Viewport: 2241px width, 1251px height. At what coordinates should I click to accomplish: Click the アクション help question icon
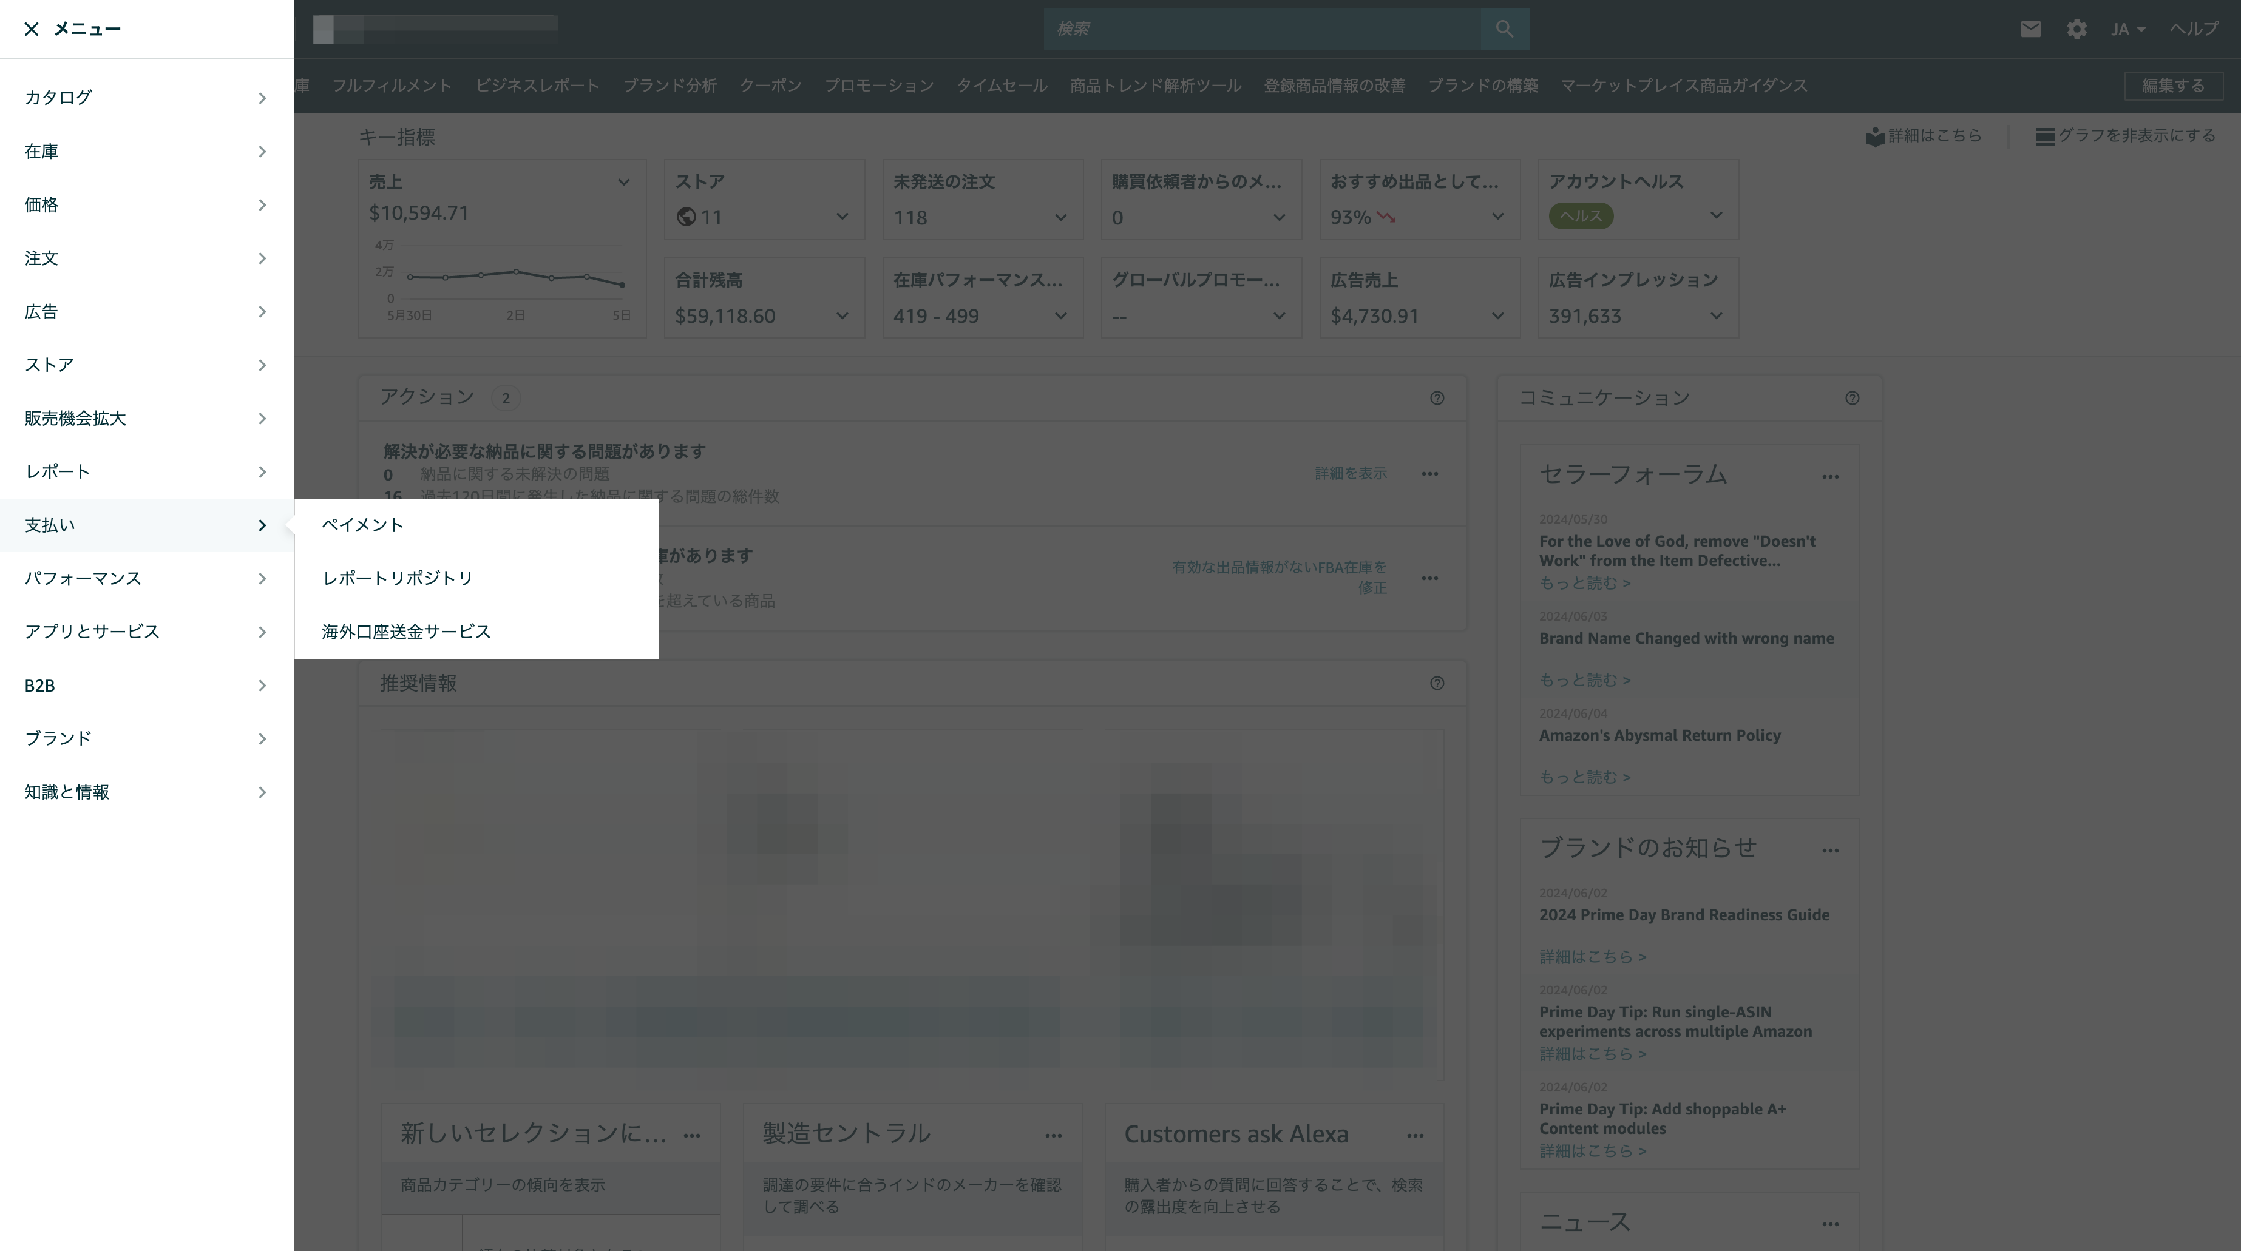point(1437,398)
